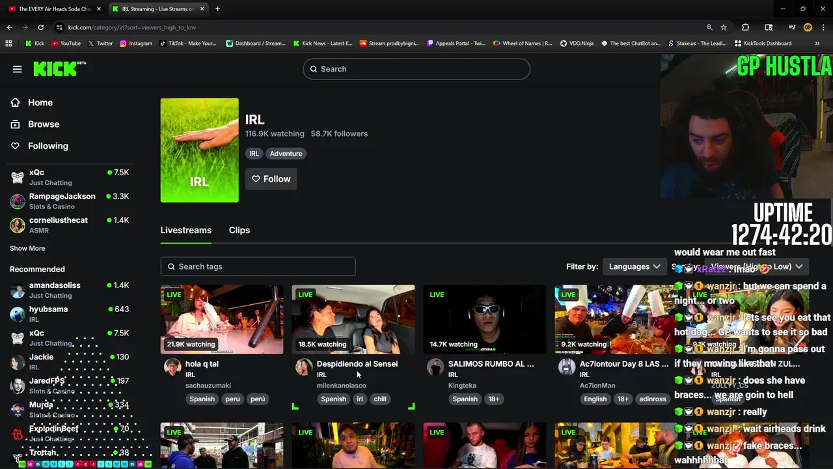Click Kingteka's avatar icon
The image size is (833, 469).
pyautogui.click(x=435, y=367)
